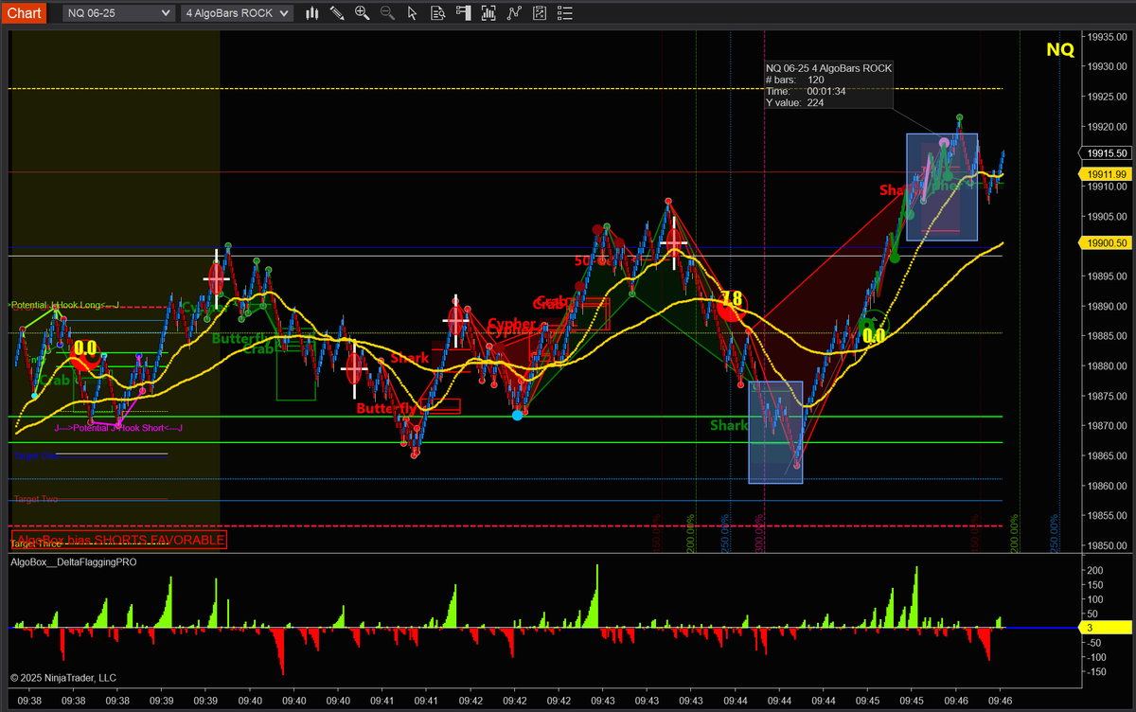Open the NQ 06-25 instrument dropdown
Image resolution: width=1136 pixels, height=712 pixels.
tap(119, 13)
